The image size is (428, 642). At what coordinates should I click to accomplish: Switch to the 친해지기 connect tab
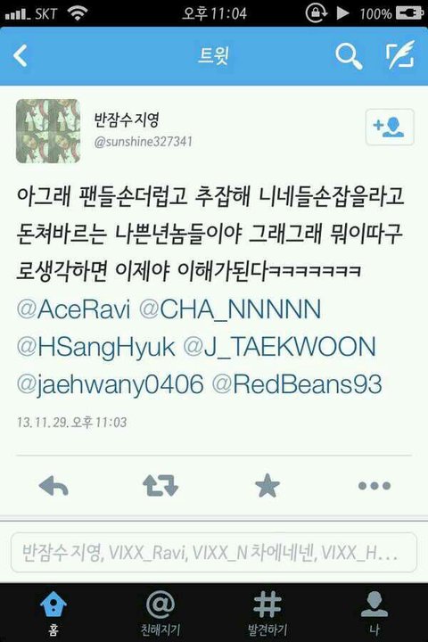(x=160, y=613)
